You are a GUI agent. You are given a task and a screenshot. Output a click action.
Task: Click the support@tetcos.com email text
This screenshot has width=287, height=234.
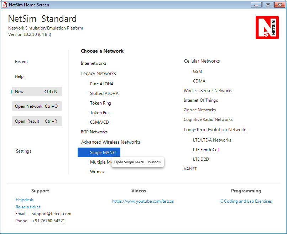pyautogui.click(x=52, y=214)
